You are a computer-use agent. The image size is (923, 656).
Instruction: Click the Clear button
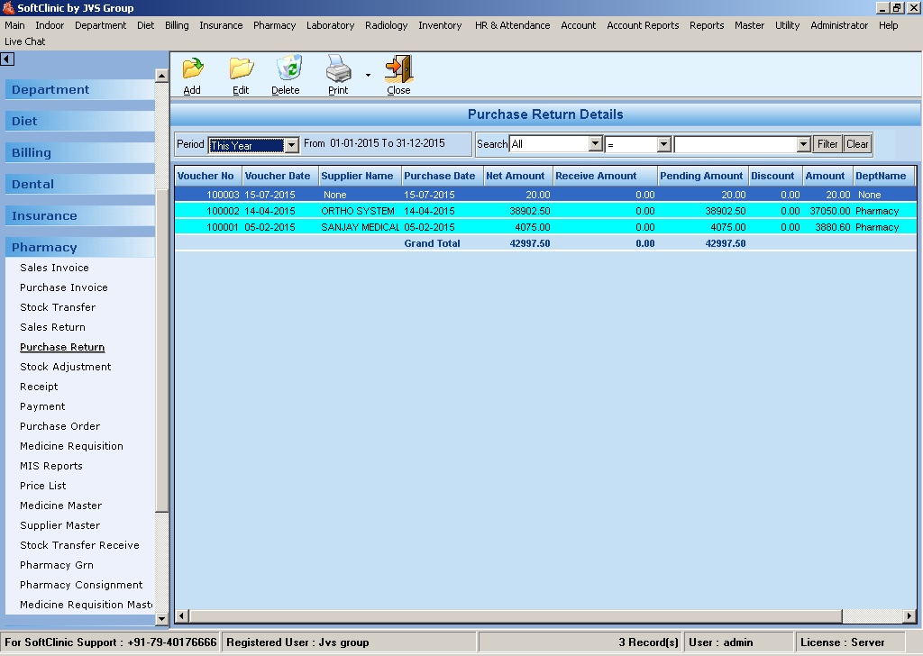pos(857,144)
